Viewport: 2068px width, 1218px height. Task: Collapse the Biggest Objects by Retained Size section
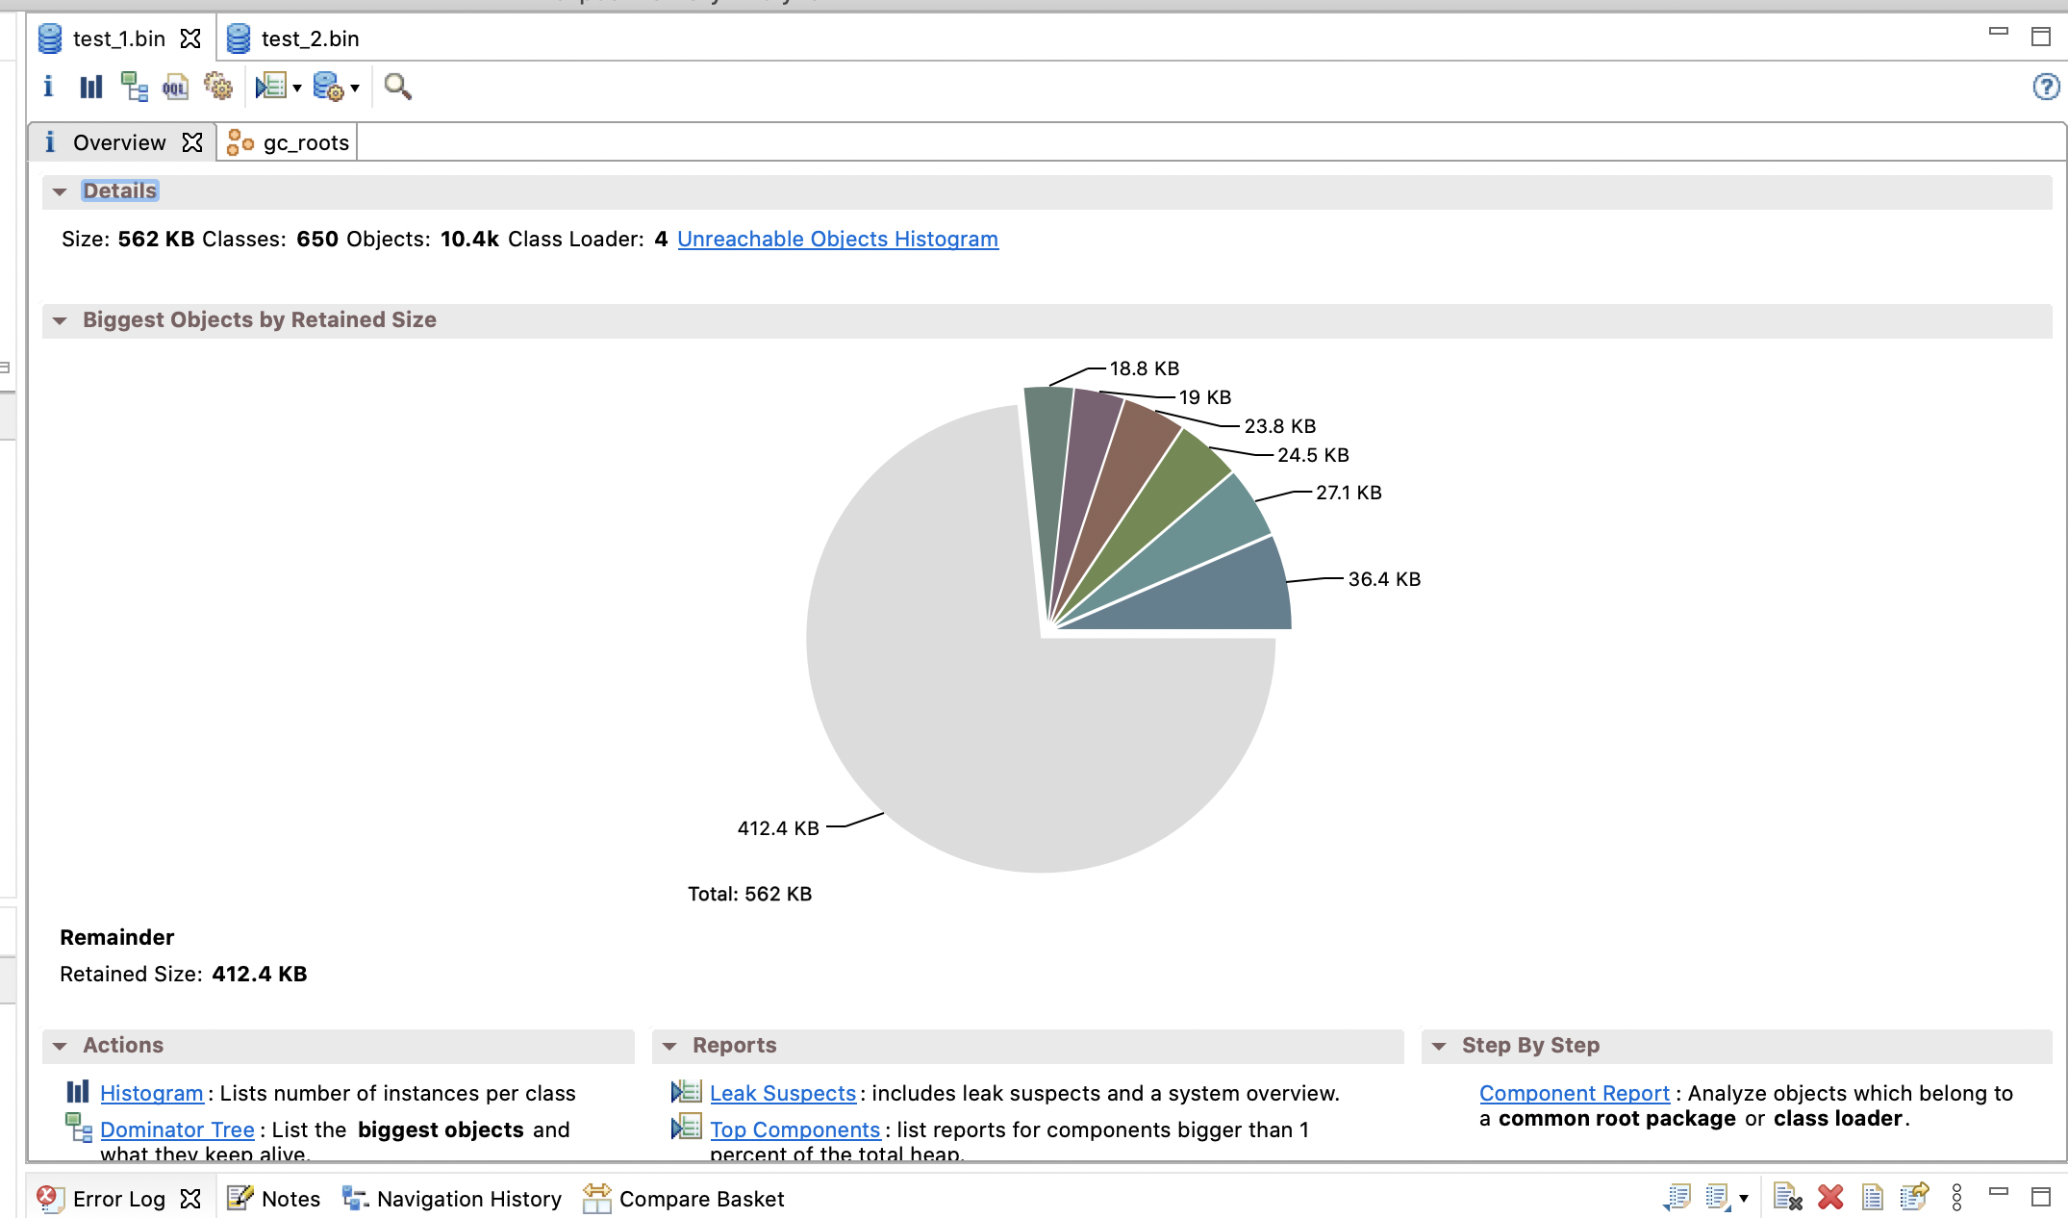pos(60,320)
